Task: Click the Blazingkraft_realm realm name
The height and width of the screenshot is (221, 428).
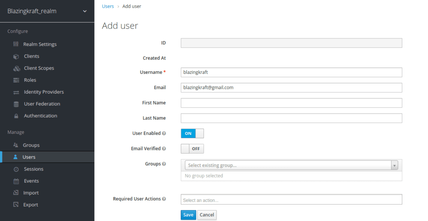Action: point(32,11)
